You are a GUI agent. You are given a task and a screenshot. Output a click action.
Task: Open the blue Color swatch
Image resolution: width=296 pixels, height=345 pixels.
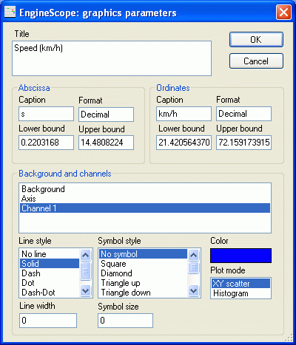pos(240,256)
